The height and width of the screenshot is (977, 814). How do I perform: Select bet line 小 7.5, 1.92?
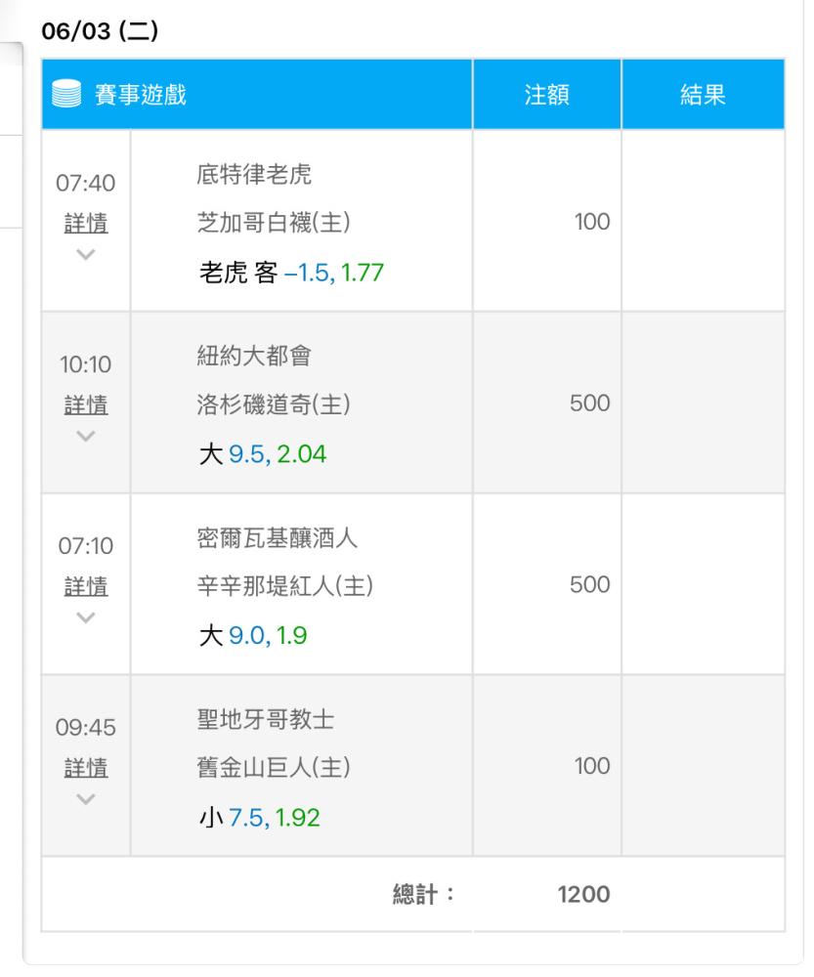click(x=259, y=818)
